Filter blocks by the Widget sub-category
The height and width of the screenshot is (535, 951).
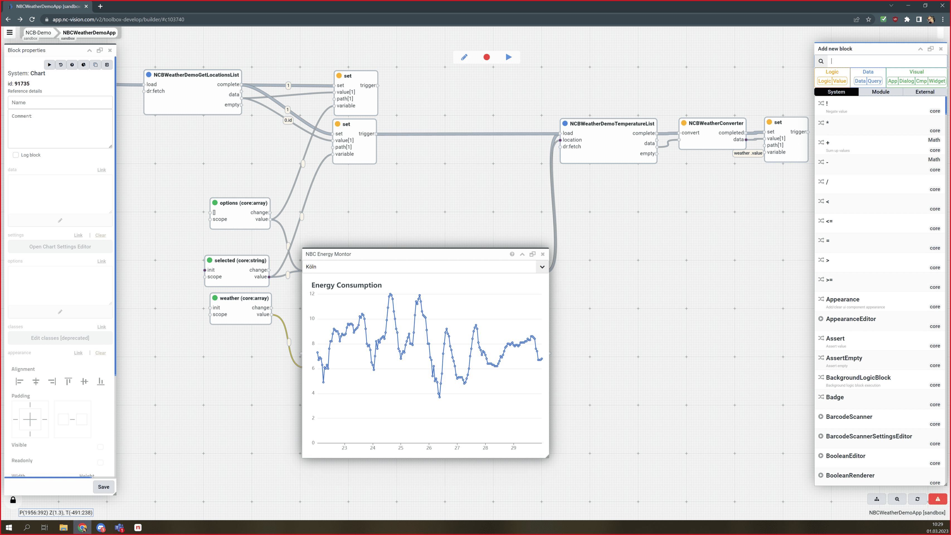[937, 81]
